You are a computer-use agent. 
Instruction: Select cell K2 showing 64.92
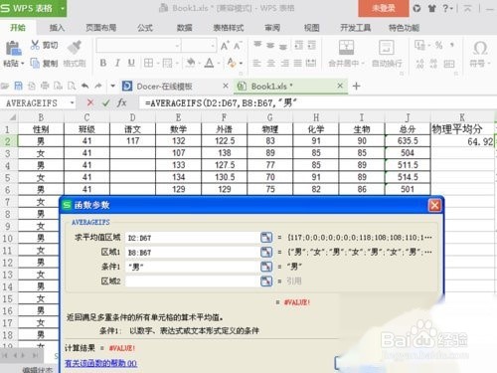pos(462,141)
